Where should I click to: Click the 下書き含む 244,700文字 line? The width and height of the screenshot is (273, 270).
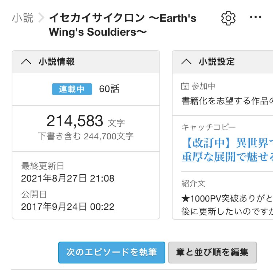86,136
